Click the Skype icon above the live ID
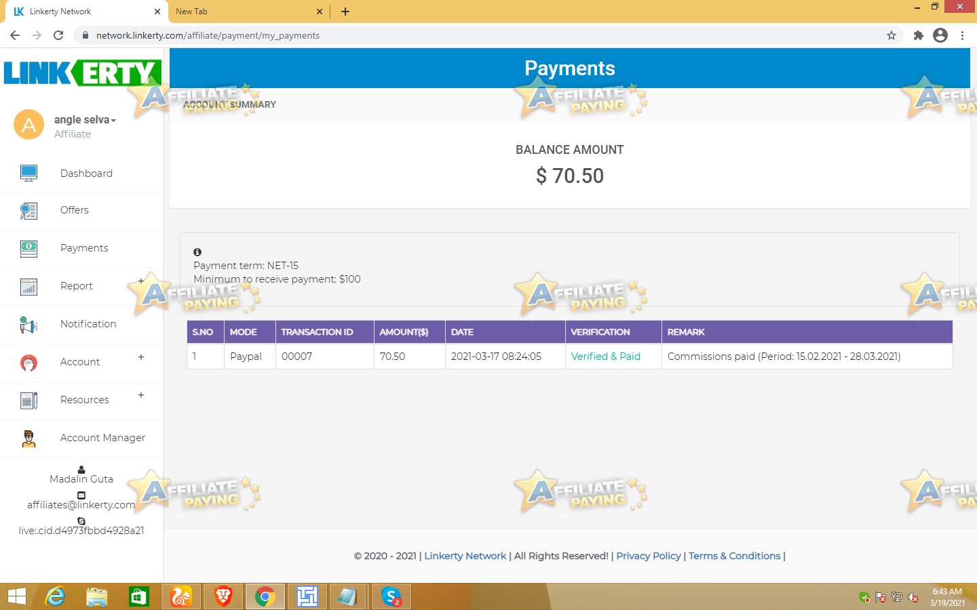Viewport: 977px width, 610px height. tap(81, 521)
